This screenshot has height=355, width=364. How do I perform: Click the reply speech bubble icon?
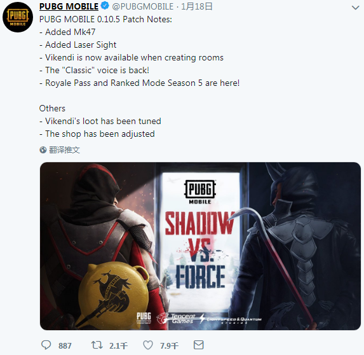[x=46, y=345]
